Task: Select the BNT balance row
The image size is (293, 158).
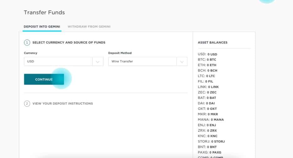Action: point(207,147)
